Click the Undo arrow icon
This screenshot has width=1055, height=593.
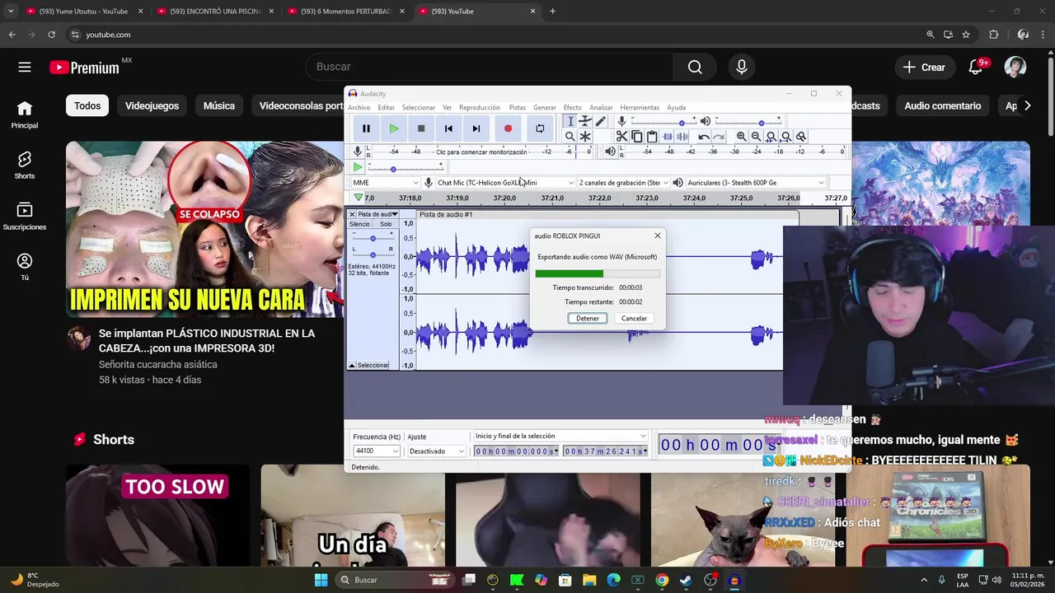tap(704, 137)
